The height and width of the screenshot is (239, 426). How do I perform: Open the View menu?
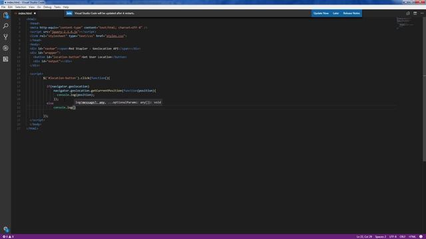coord(31,7)
